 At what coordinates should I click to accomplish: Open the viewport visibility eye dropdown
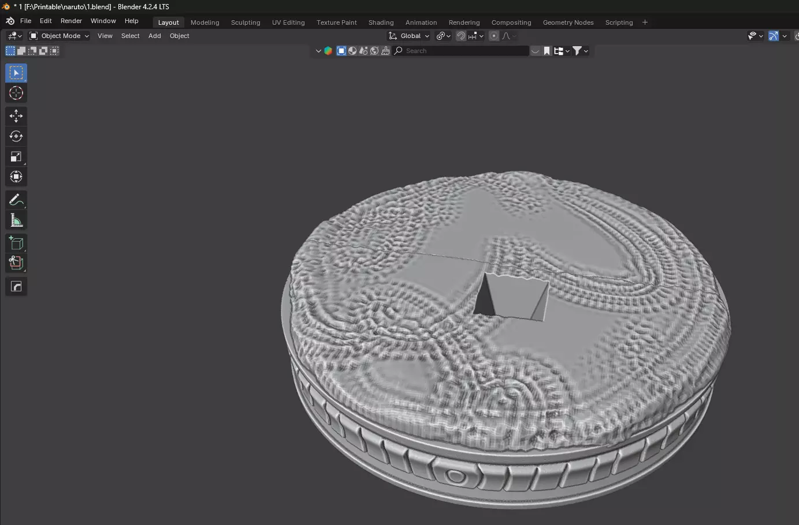point(755,36)
